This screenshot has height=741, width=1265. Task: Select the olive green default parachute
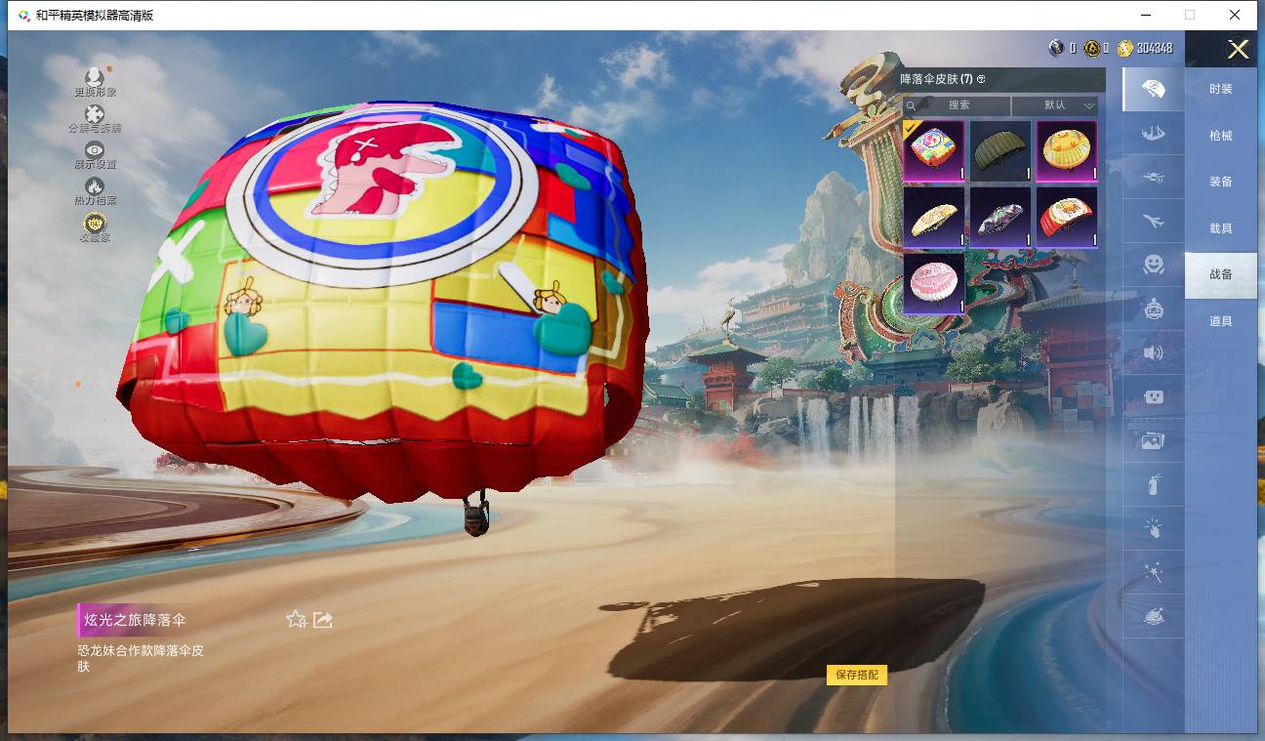(x=1000, y=150)
